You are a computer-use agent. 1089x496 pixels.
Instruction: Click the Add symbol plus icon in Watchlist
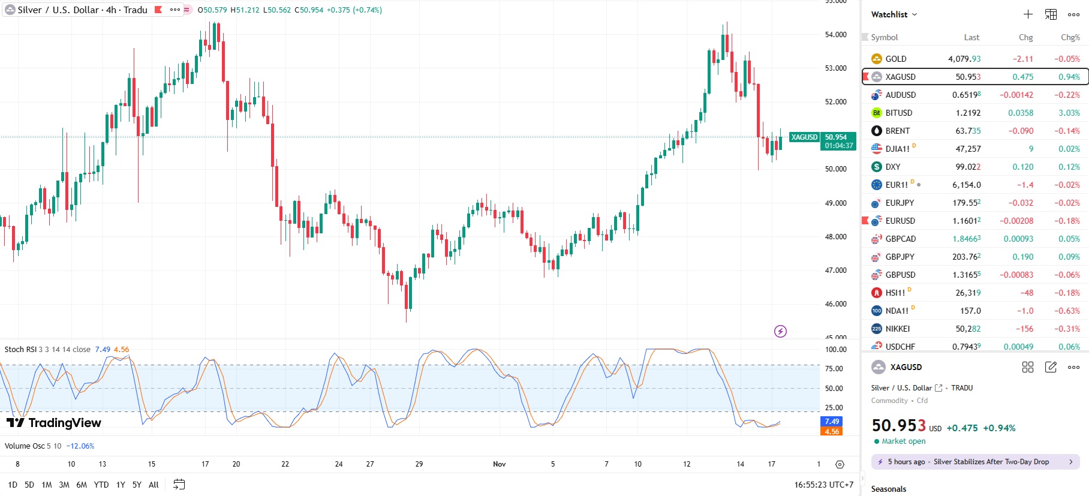[1028, 14]
